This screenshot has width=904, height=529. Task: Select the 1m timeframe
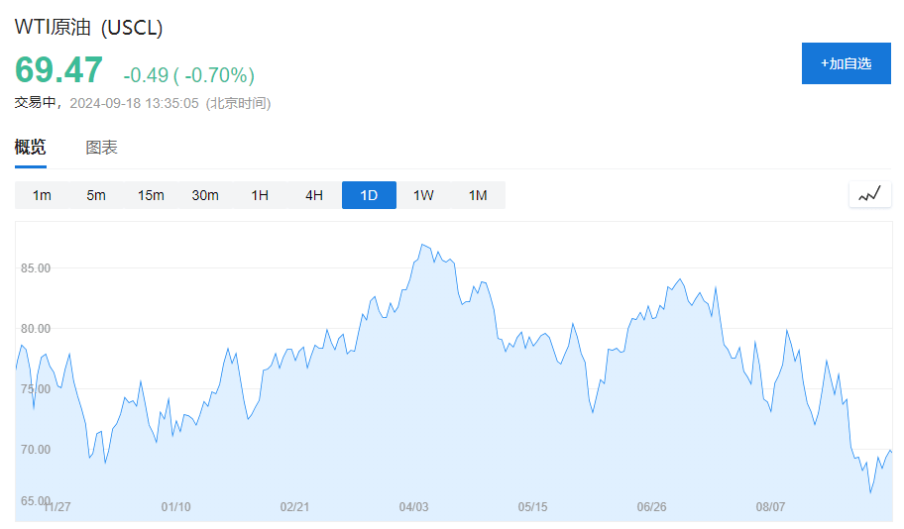point(42,195)
